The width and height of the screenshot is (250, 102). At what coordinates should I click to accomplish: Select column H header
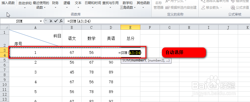click(x=189, y=27)
